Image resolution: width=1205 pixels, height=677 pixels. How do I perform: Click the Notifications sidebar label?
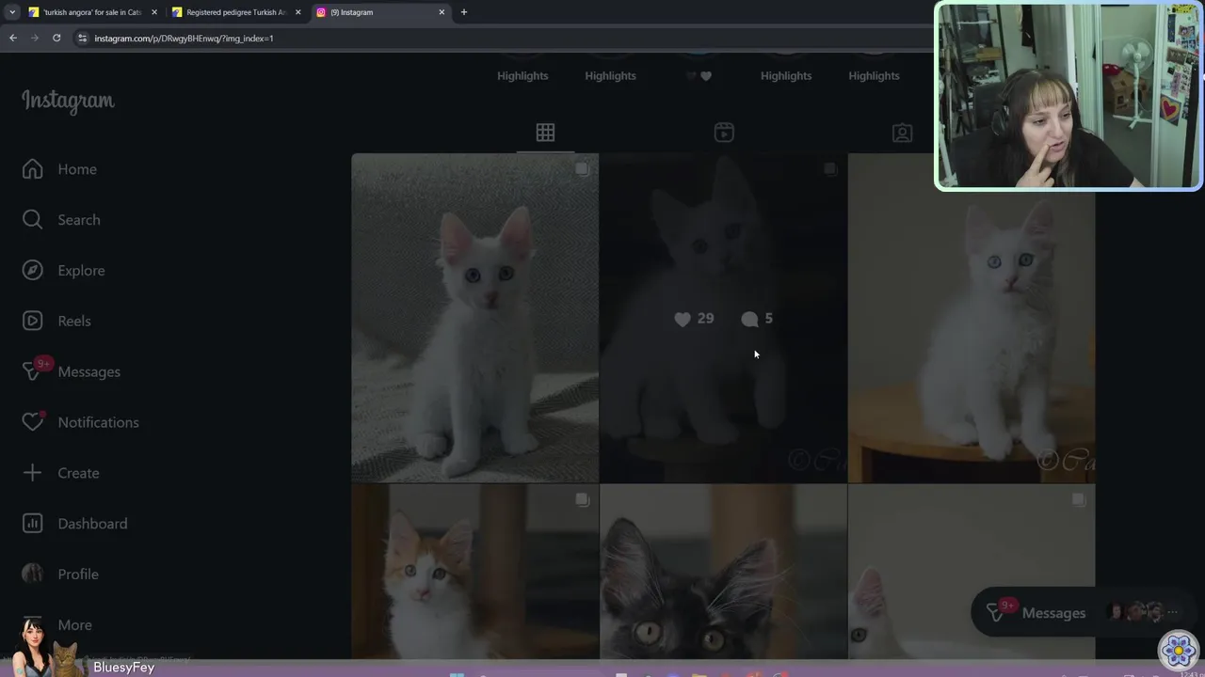(x=98, y=422)
